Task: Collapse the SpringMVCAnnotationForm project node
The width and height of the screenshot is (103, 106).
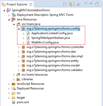Action: click(x=4, y=10)
